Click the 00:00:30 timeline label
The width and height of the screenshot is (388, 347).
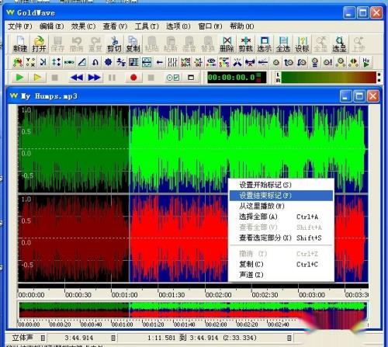coord(78,295)
